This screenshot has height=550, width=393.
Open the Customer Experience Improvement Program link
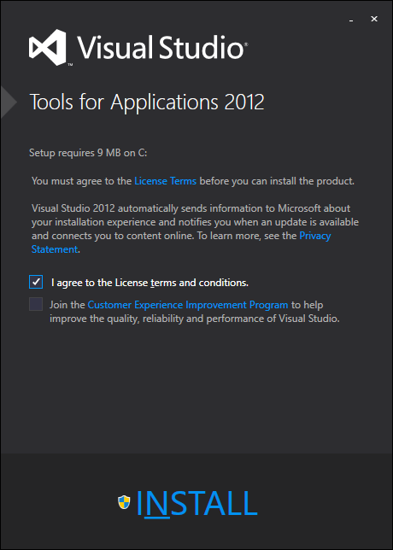[x=188, y=305]
